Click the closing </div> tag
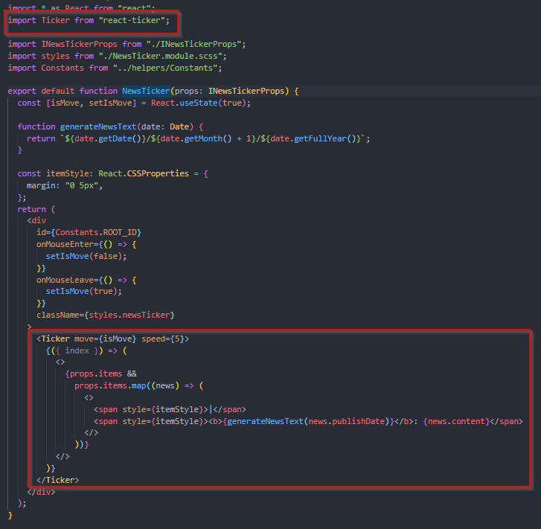541x529 pixels. (41, 492)
